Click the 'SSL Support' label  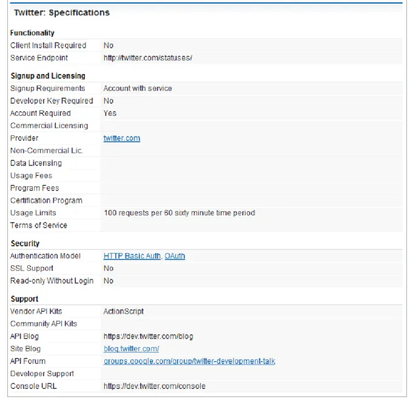(32, 268)
